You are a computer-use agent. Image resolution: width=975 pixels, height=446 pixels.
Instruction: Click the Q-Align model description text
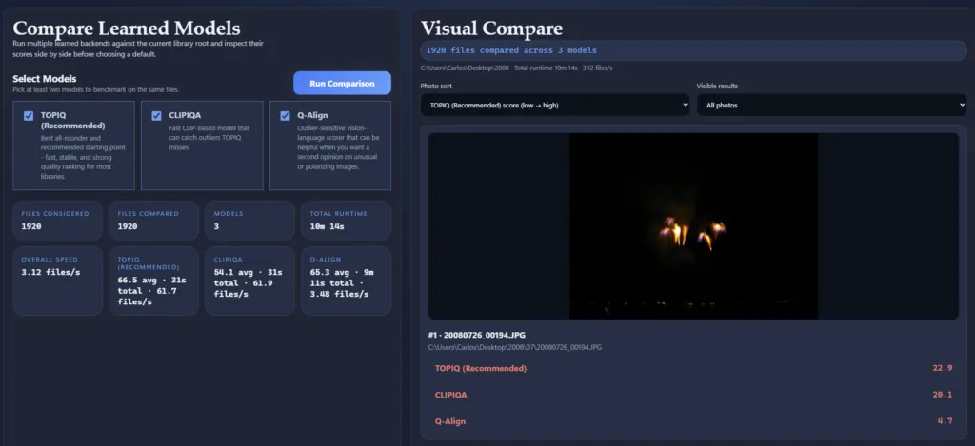(338, 147)
